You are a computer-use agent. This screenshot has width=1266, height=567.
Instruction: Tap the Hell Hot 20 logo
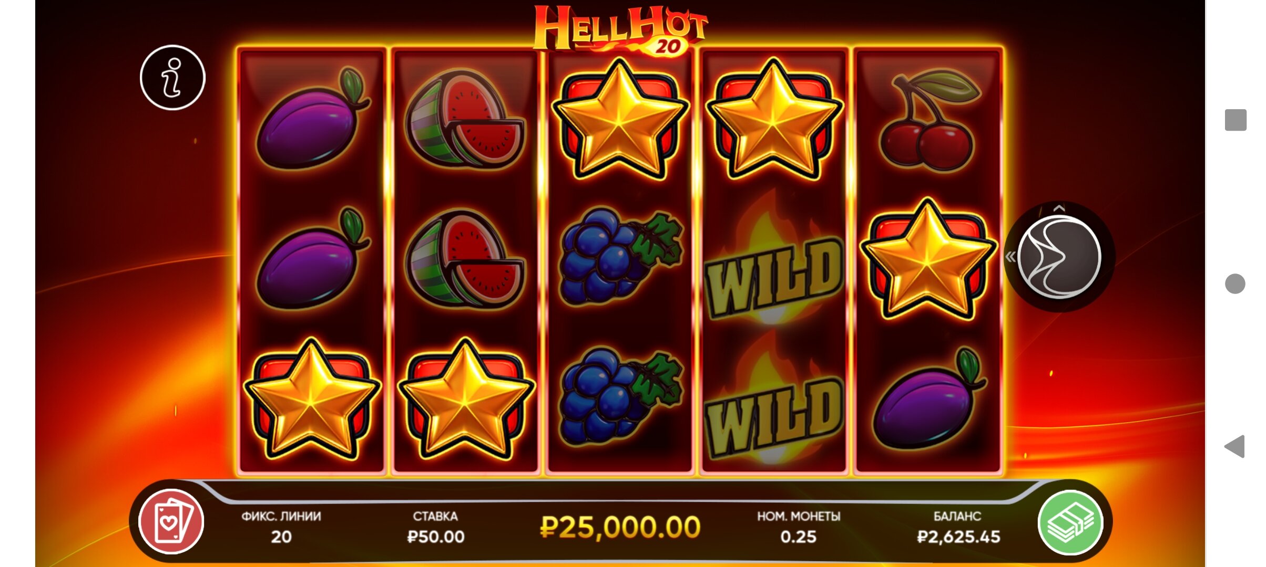(620, 30)
